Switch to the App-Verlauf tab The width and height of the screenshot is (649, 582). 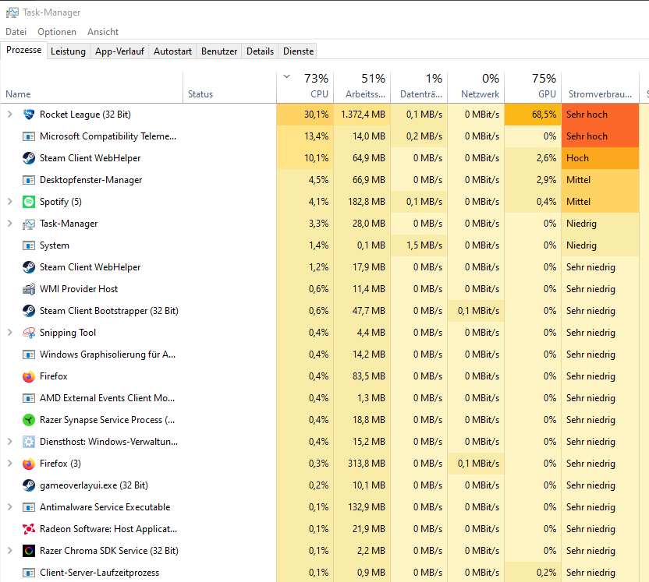119,51
